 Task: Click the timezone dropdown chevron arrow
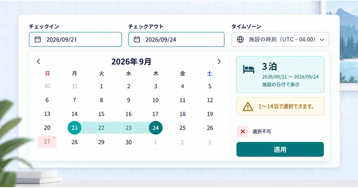click(x=322, y=39)
